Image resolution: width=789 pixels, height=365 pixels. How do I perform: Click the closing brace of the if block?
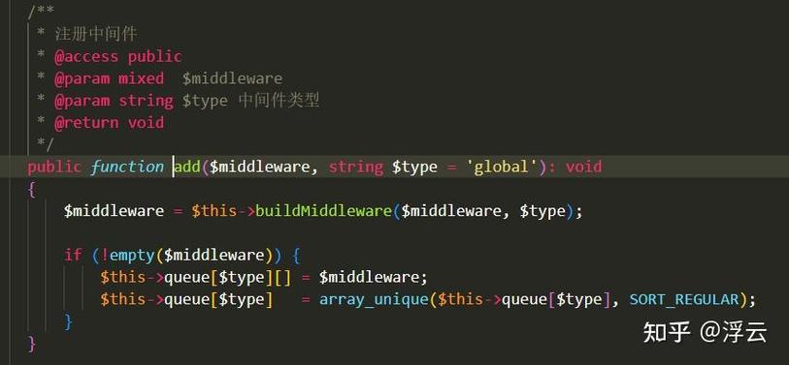[x=69, y=321]
